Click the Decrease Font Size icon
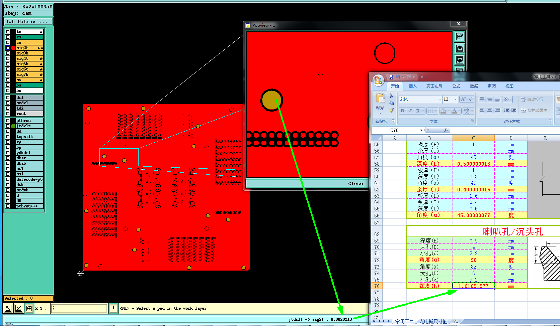This screenshot has height=326, width=560. (x=470, y=99)
